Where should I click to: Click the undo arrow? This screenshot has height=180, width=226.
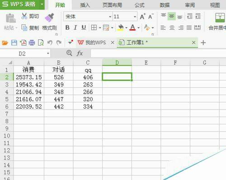point(50,43)
